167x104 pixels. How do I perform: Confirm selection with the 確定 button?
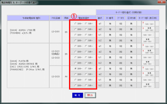point(78,95)
